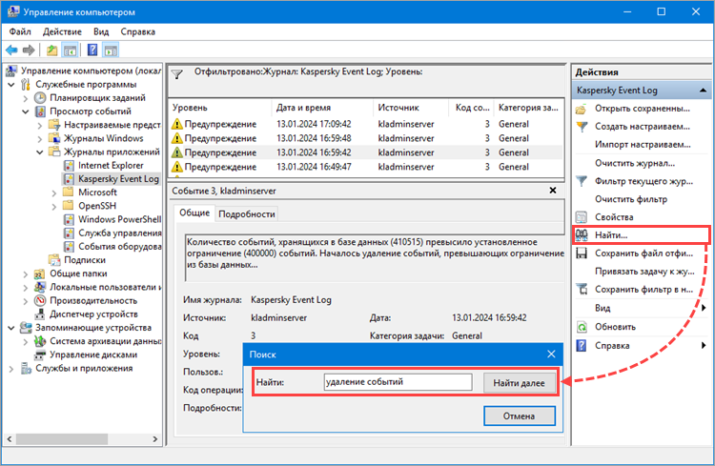Select Подписки in the tree

[x=85, y=260]
